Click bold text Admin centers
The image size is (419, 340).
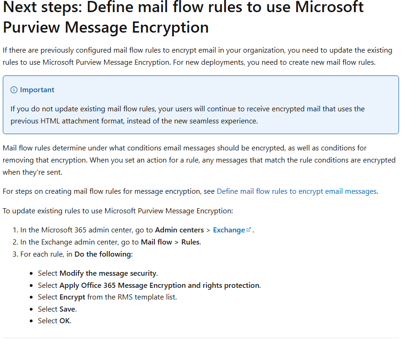point(180,230)
